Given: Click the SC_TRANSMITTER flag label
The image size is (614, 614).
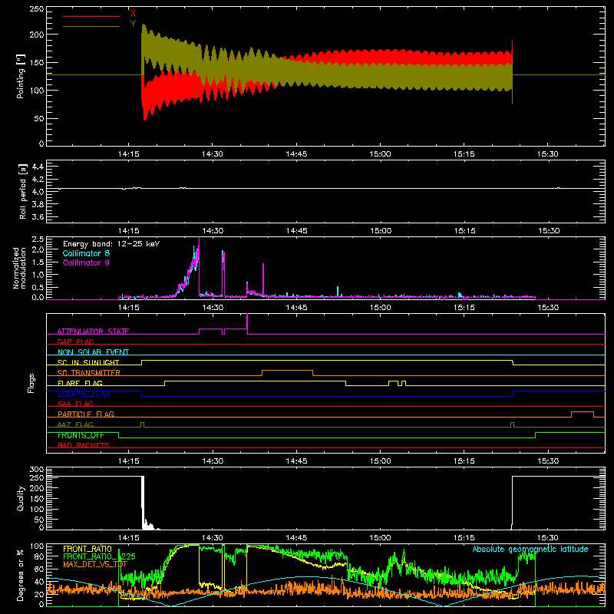Looking at the screenshot, I should pos(89,373).
